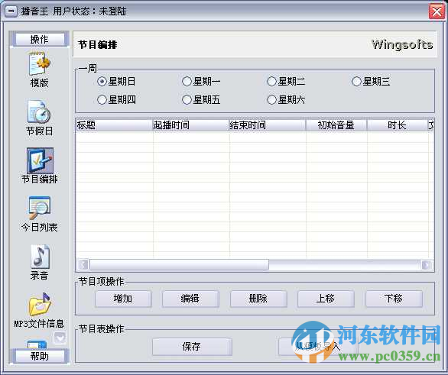448x375 pixels.
Task: Select the 星期一 radio button
Action: (187, 82)
